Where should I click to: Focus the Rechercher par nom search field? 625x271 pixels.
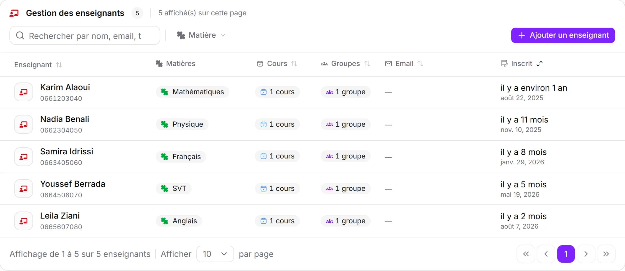(85, 36)
